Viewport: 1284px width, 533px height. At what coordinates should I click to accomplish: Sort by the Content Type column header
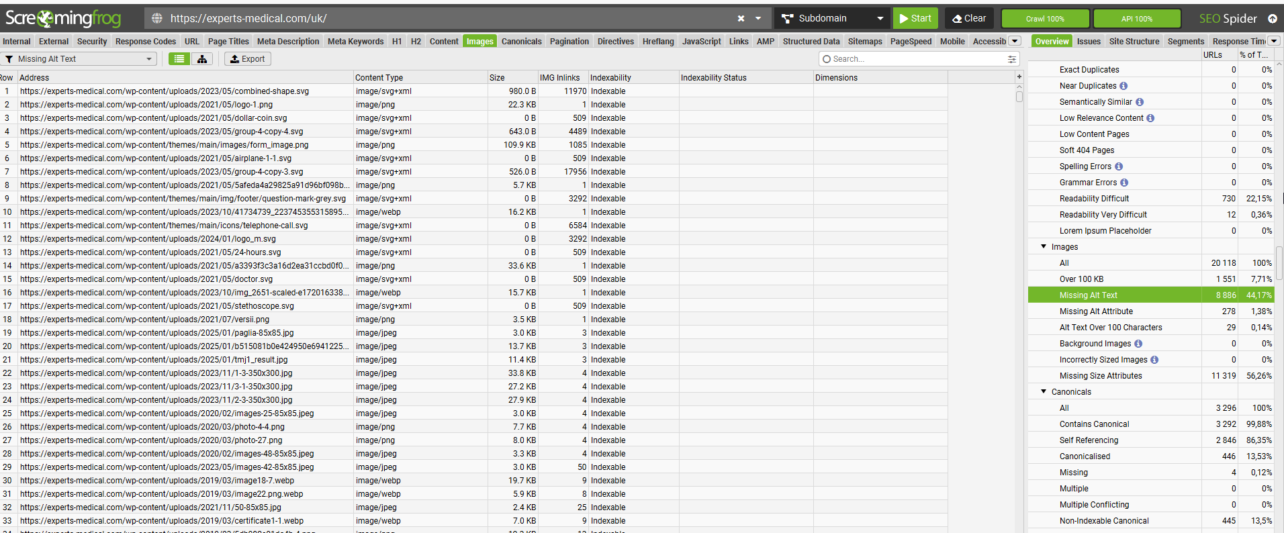click(x=420, y=78)
